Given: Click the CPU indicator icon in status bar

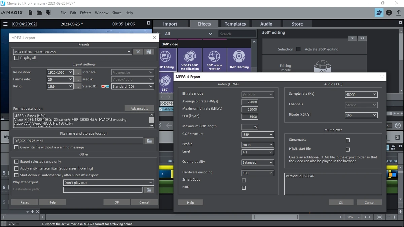Looking at the screenshot, I should [x=4, y=224].
